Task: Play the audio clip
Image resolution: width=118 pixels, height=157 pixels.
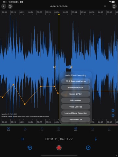Action: (x=88, y=148)
